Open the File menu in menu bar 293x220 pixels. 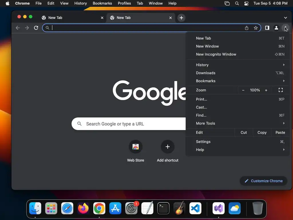[x=39, y=3]
